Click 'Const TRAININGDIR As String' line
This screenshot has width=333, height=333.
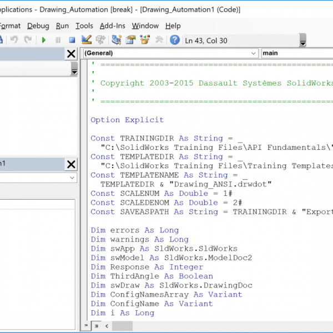(x=167, y=138)
